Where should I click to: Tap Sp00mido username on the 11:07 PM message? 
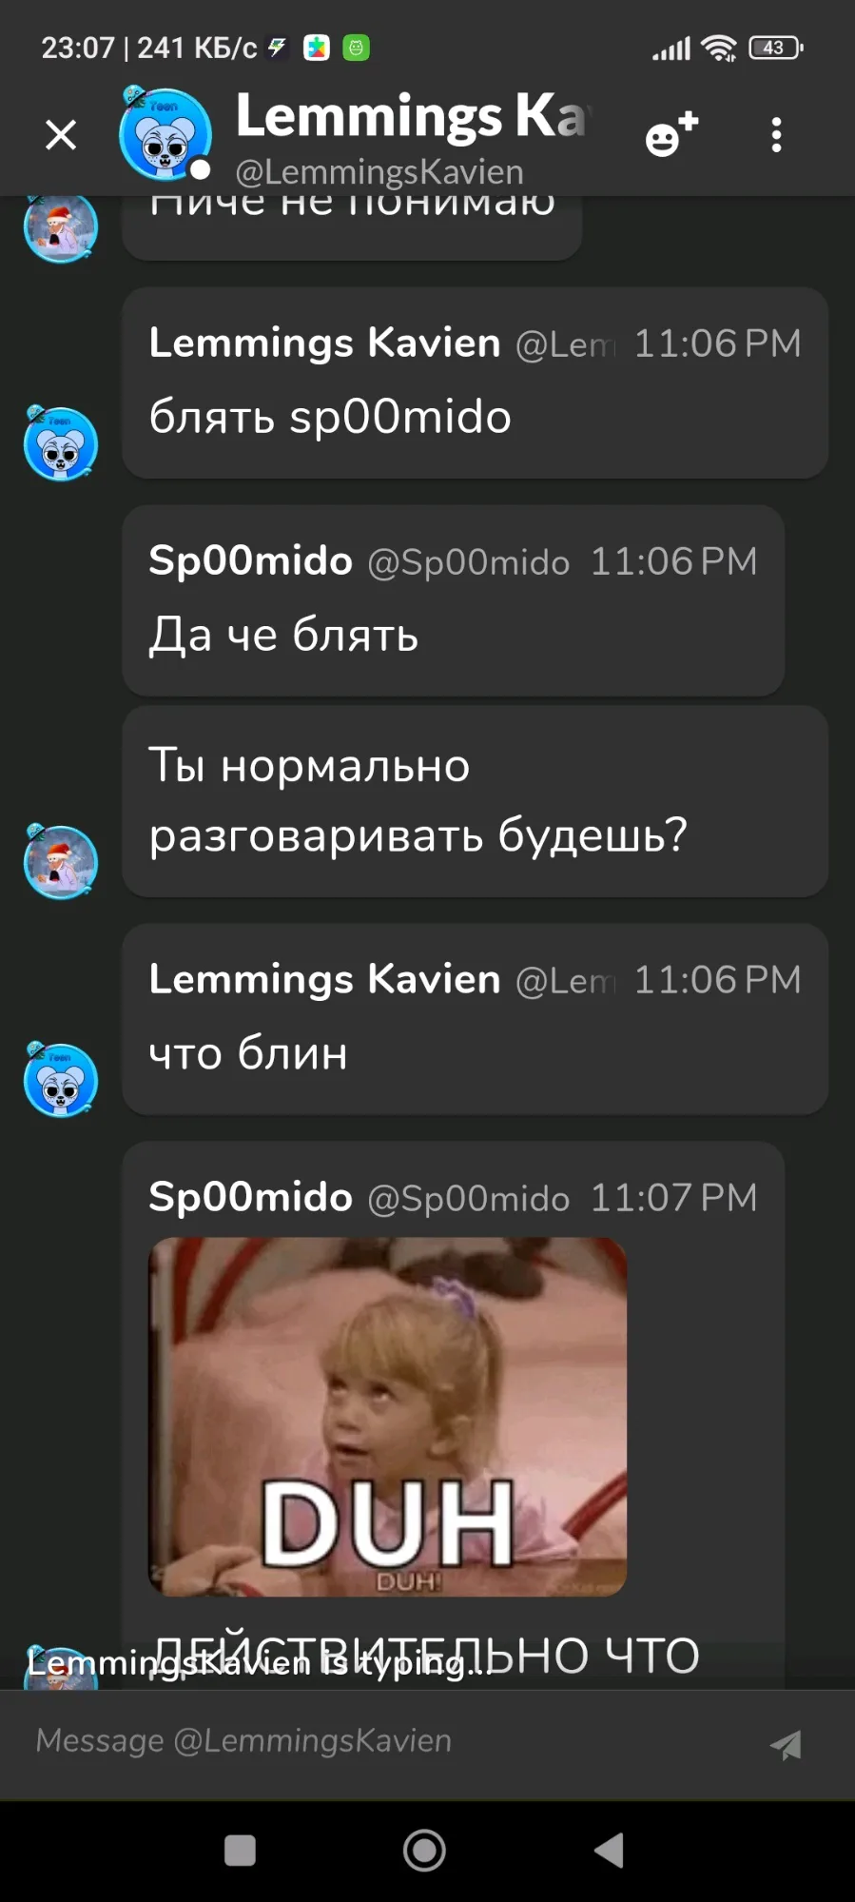click(x=250, y=1197)
